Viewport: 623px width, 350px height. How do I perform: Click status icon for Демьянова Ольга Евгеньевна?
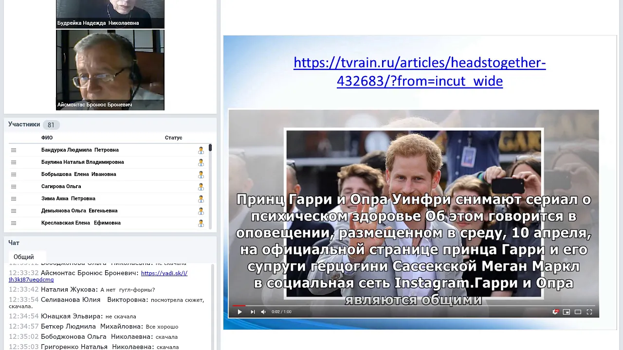(201, 211)
